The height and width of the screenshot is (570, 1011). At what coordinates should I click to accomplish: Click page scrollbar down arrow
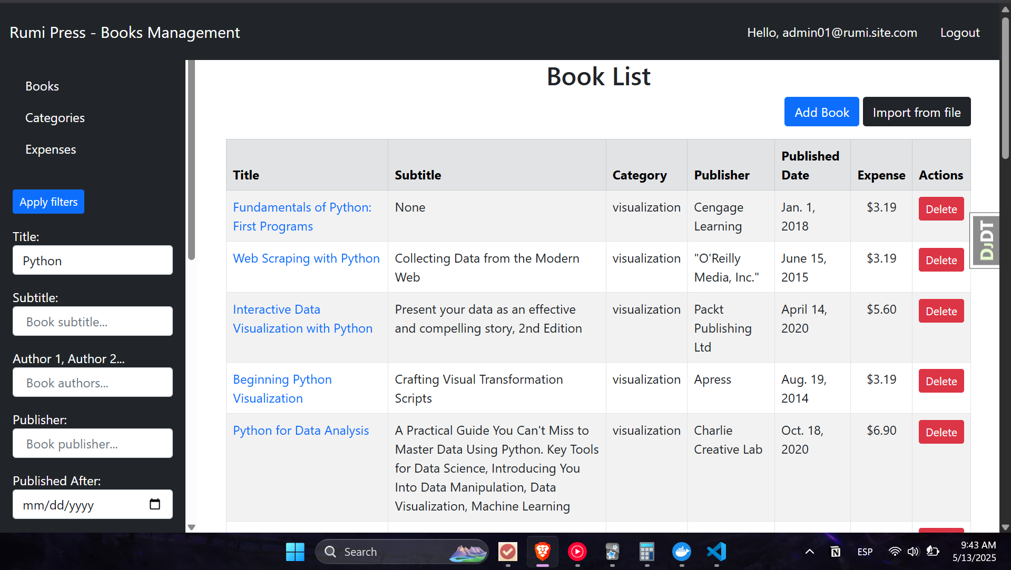(1005, 527)
